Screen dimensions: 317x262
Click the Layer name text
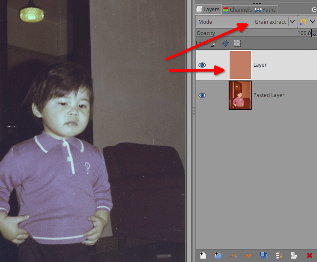(260, 65)
